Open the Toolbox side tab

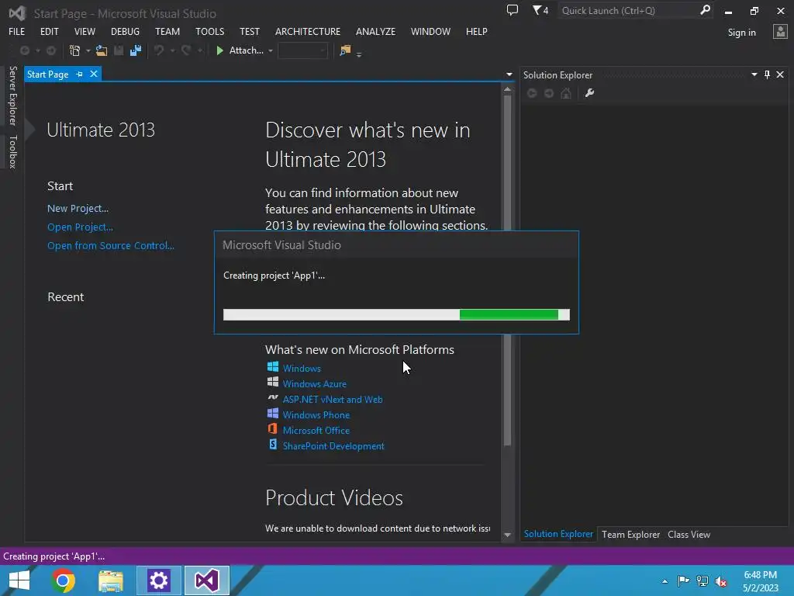point(12,151)
